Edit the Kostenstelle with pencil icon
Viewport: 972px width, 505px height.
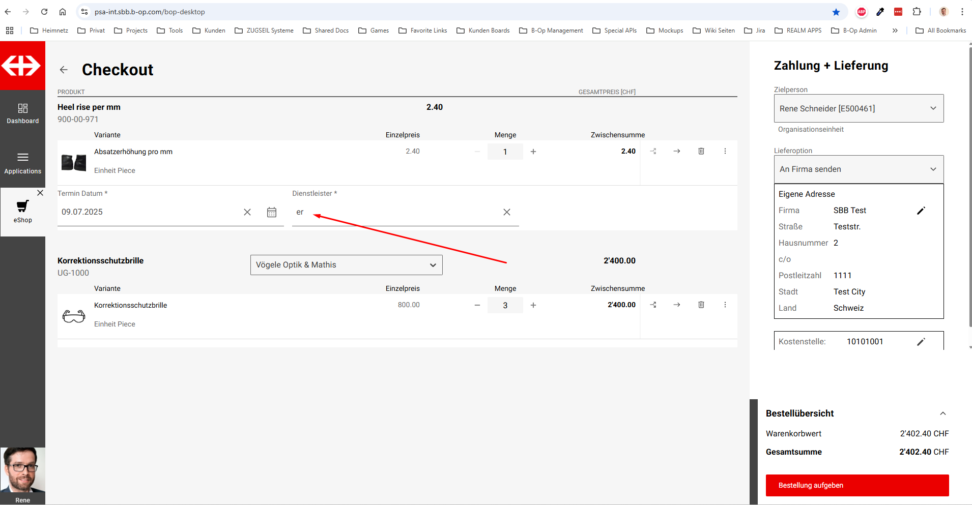pyautogui.click(x=921, y=342)
